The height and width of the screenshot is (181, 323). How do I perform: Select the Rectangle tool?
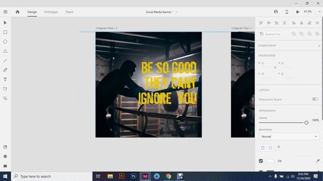tap(5, 32)
